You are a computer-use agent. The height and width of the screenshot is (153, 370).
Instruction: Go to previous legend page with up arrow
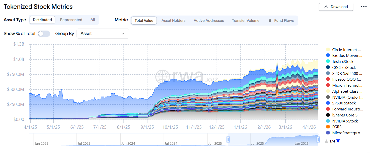326,141
